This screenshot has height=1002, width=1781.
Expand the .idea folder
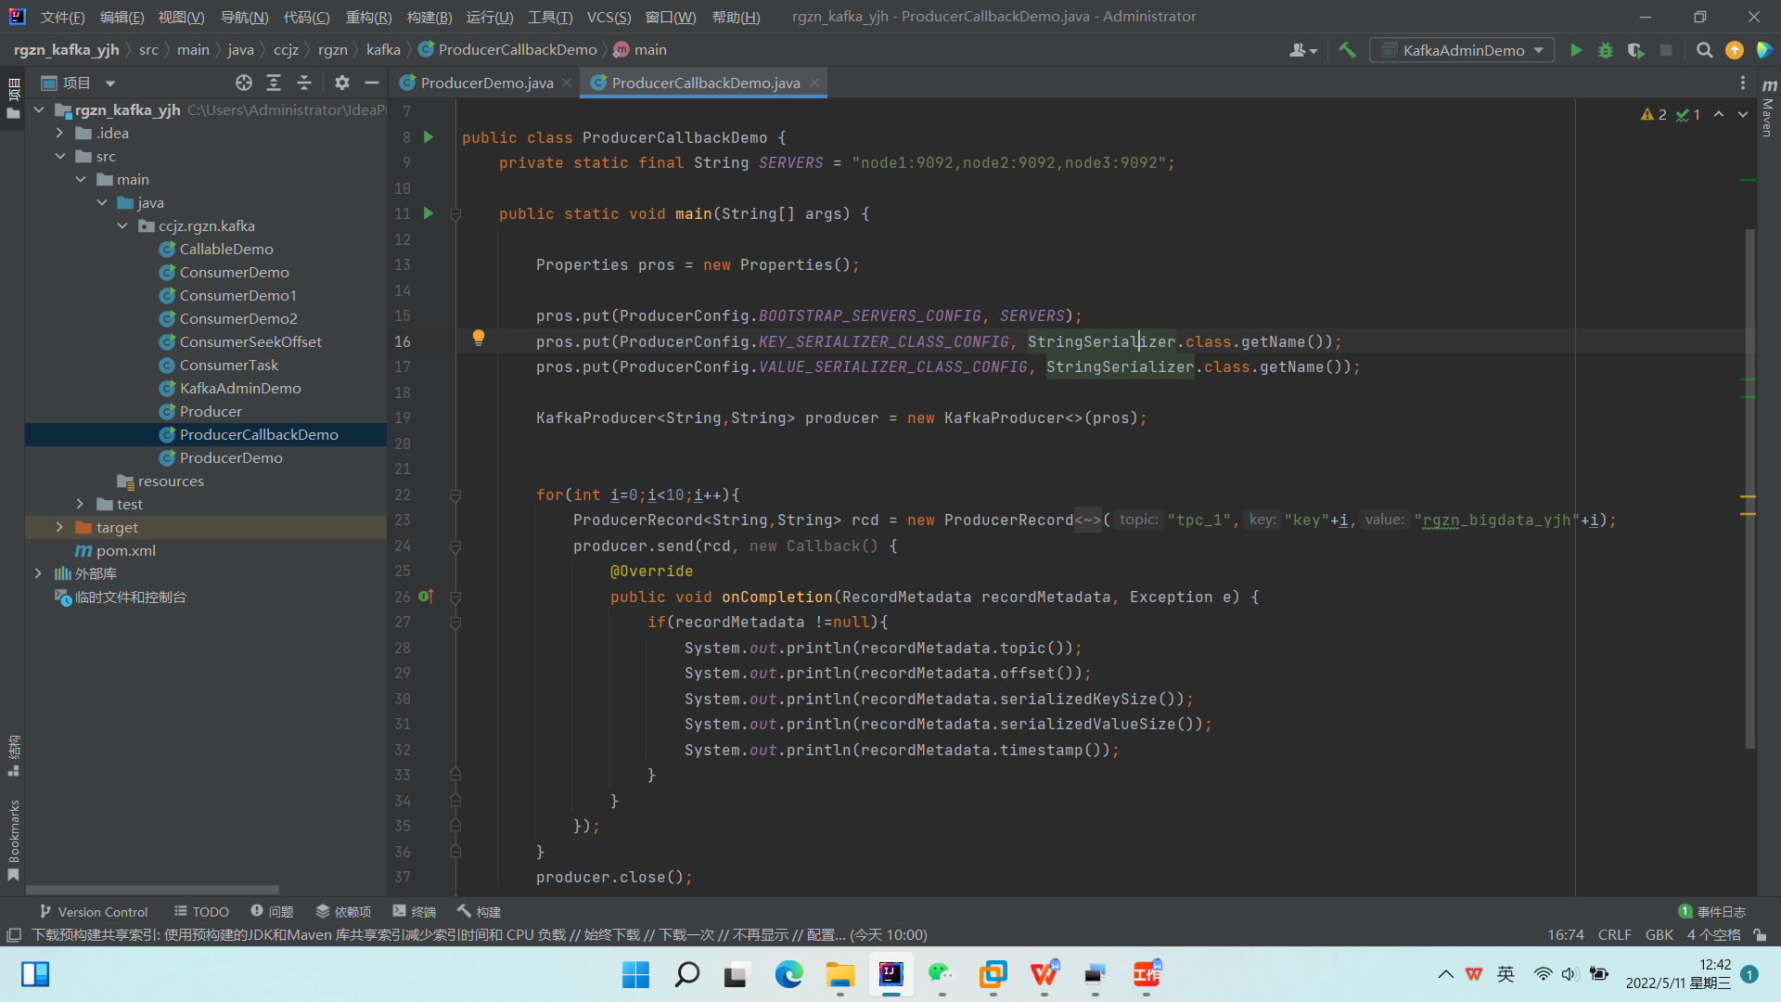tap(60, 133)
